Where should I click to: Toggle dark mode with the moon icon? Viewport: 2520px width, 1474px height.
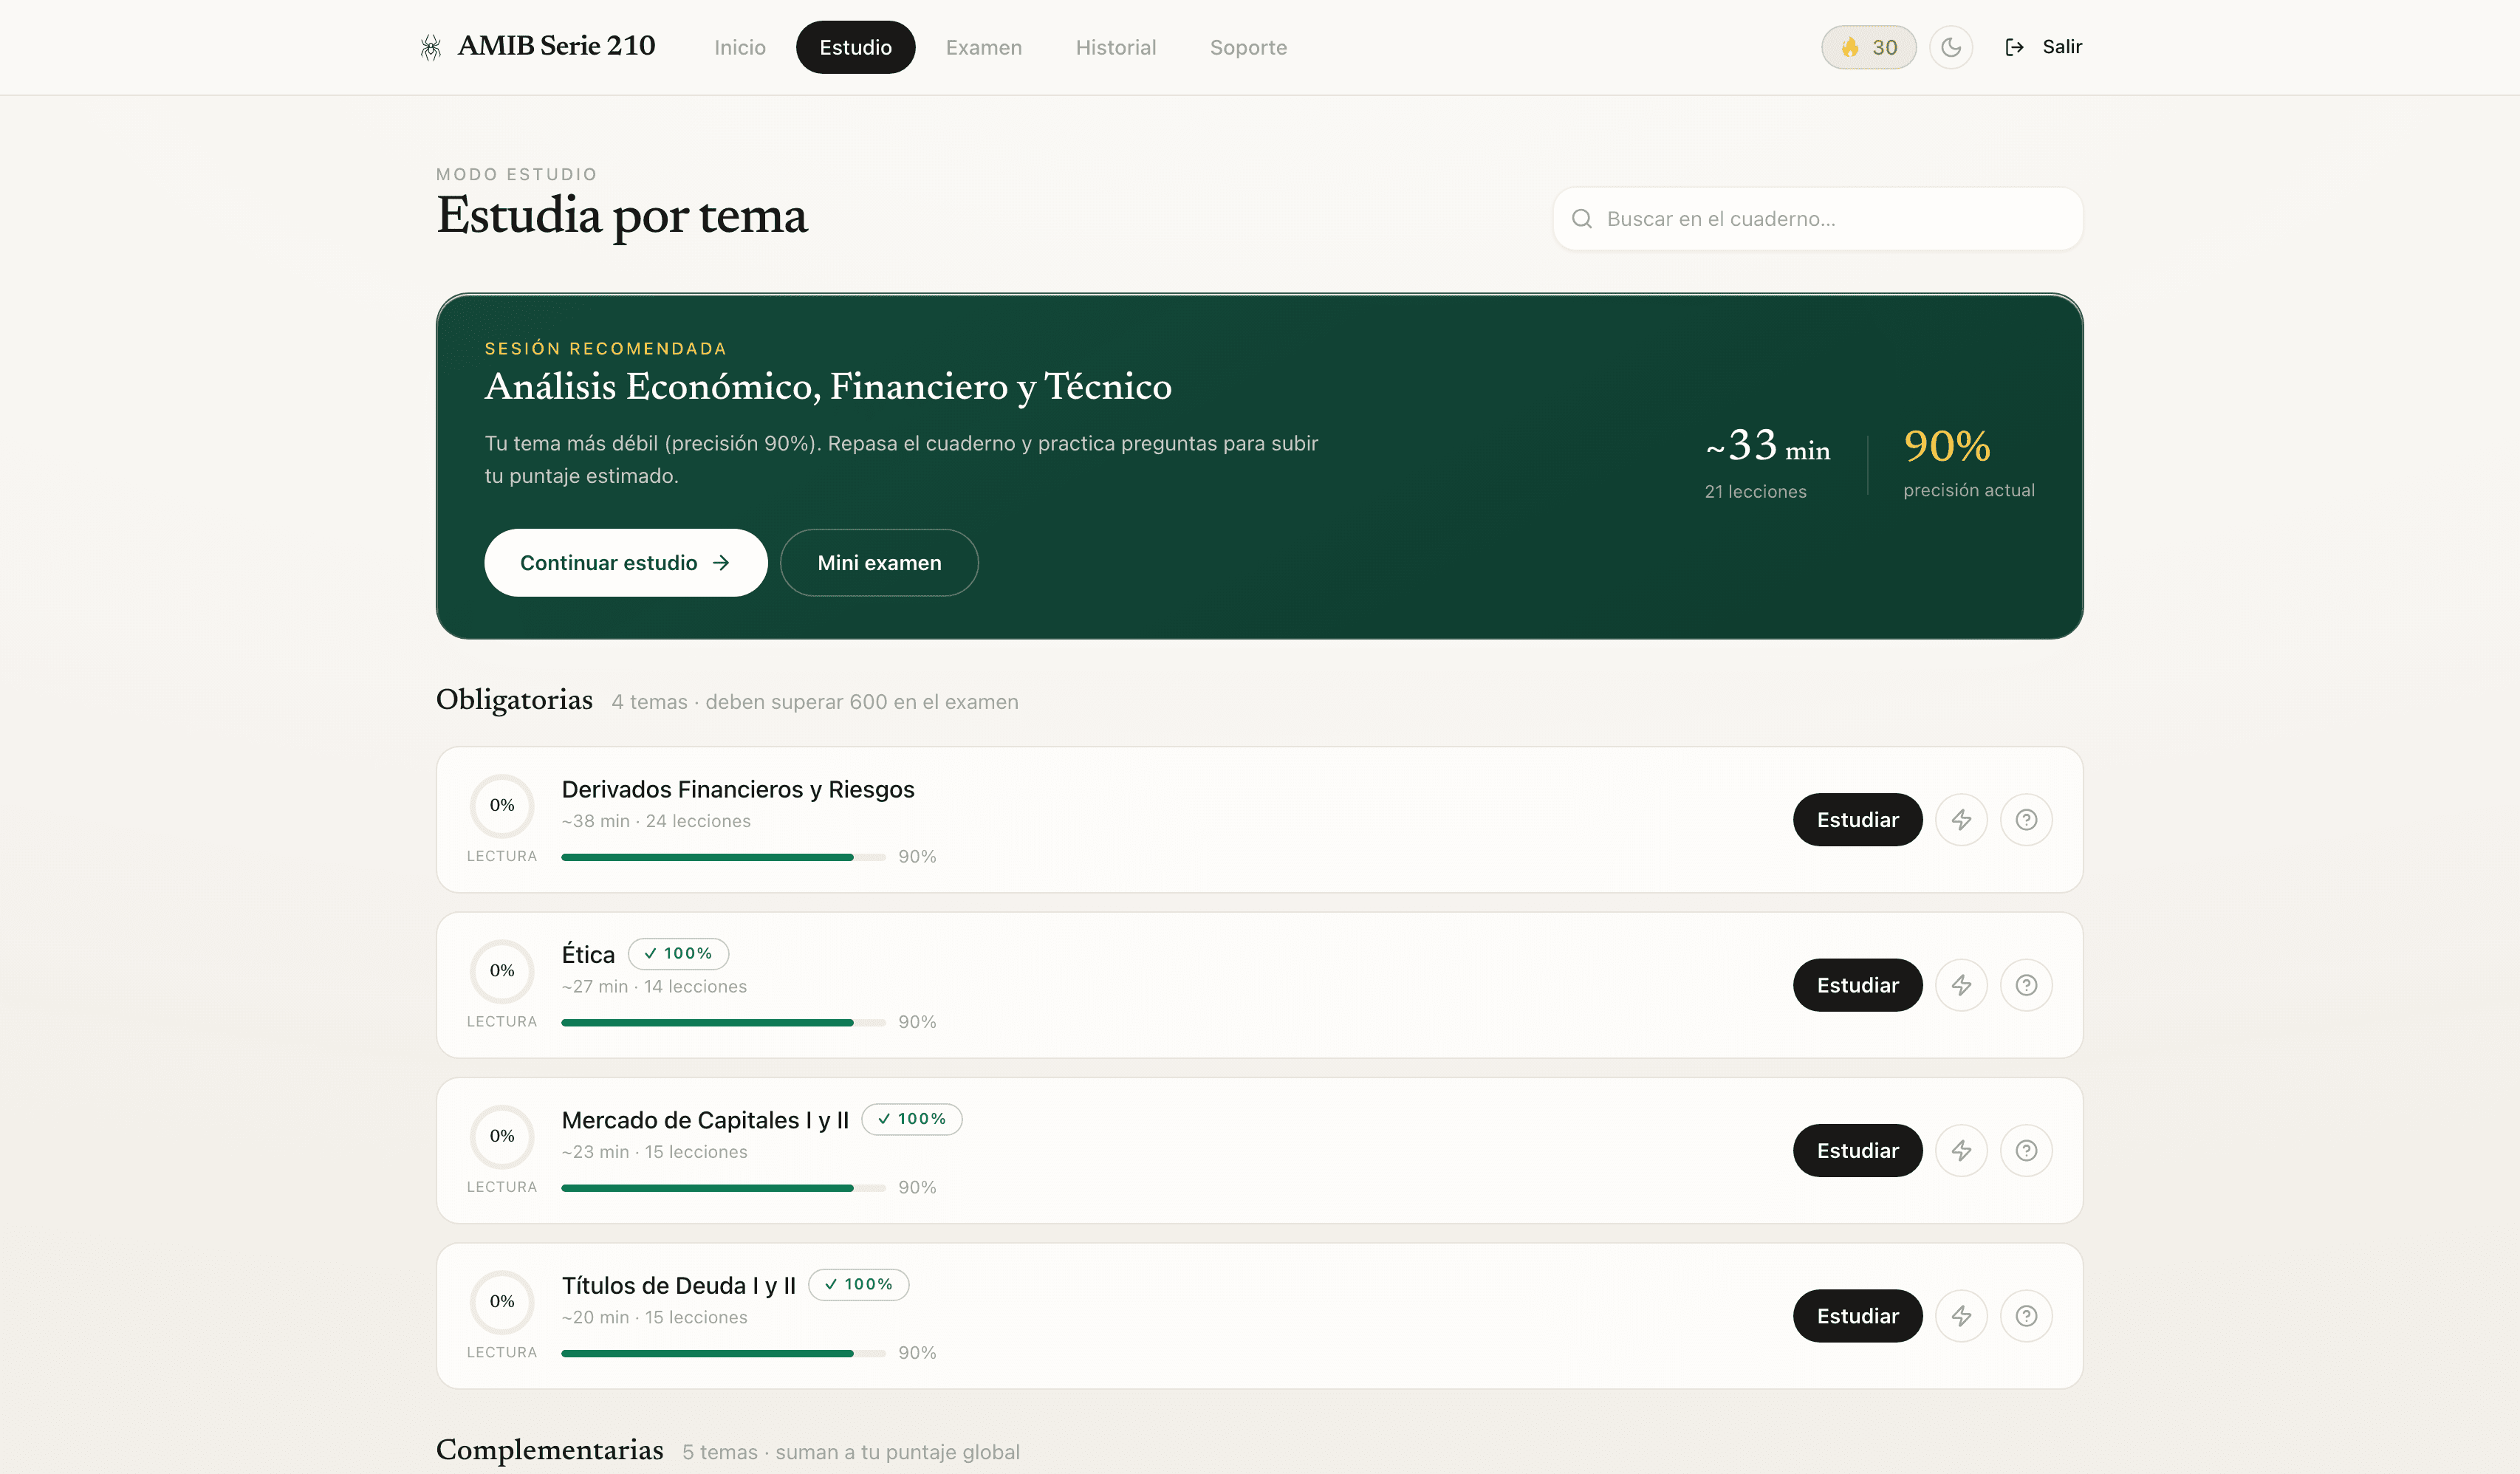tap(1950, 47)
